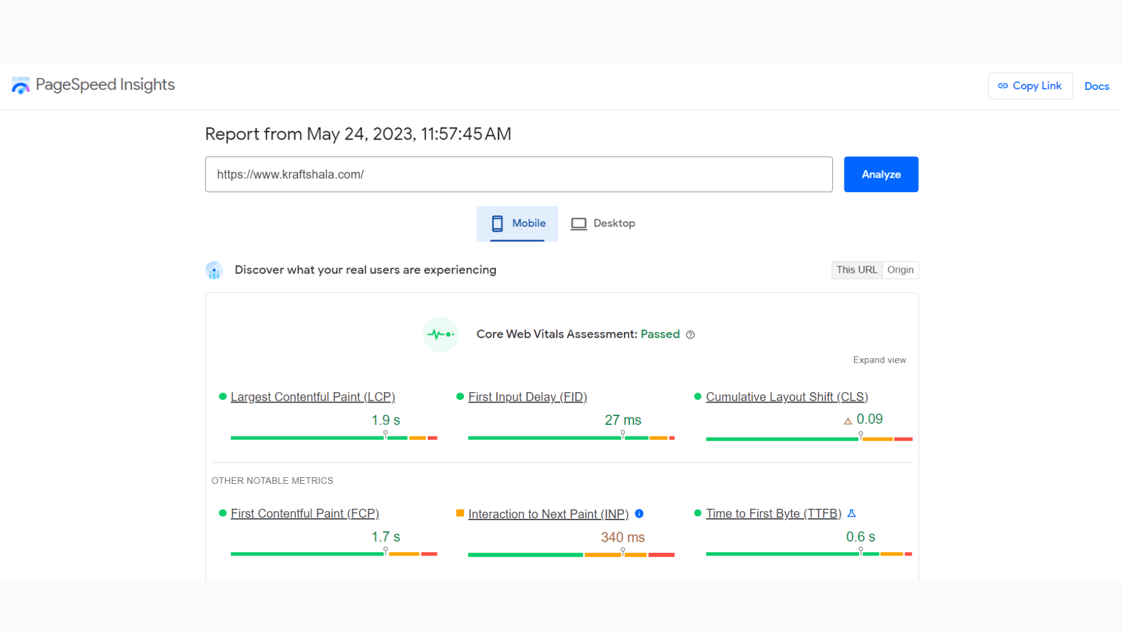1122x631 pixels.
Task: Click the green dot beside FID
Action: coord(460,396)
